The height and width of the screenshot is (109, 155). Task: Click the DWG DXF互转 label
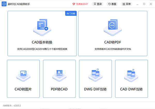pyautogui.click(x=95, y=89)
